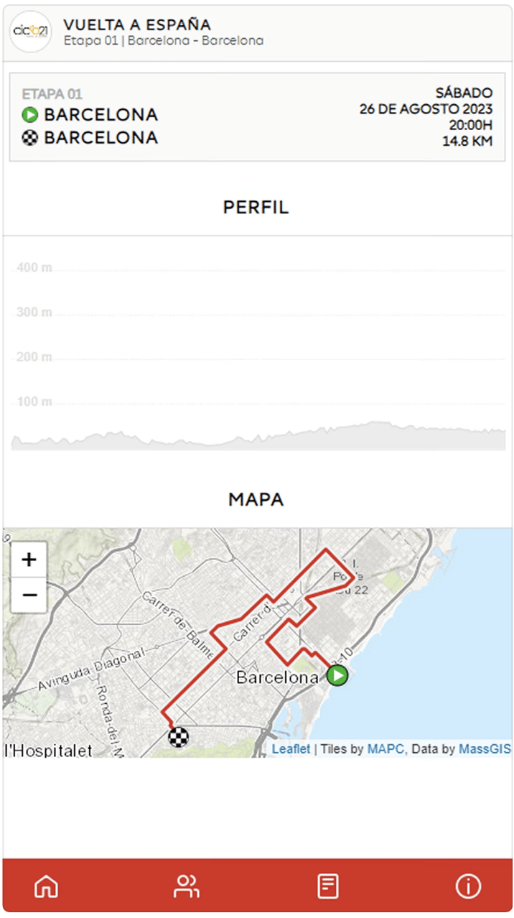This screenshot has height=918, width=514.
Task: Click the checkered finish marker on map
Action: 179,736
